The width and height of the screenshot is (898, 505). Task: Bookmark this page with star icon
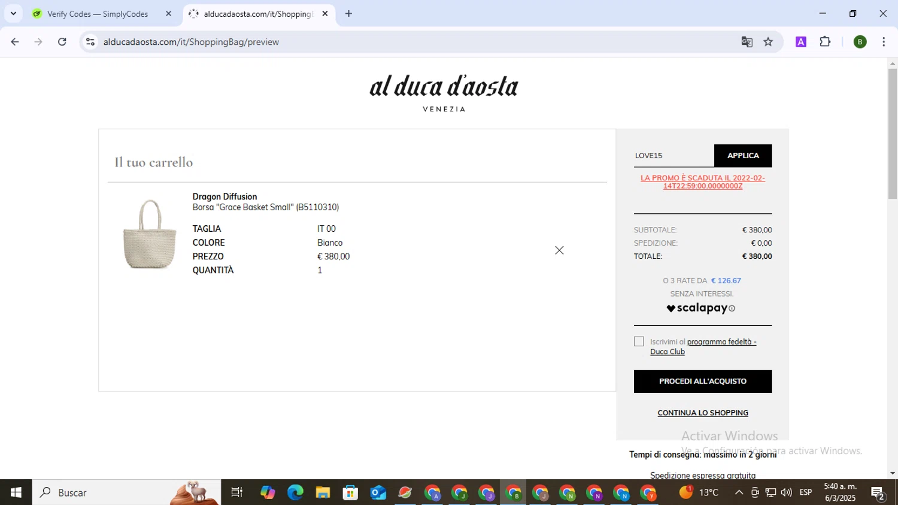pos(768,42)
